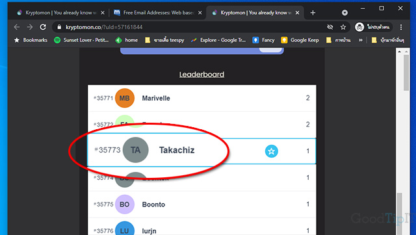This screenshot has height=235, width=416.
Task: Open the tab search dropdown arrow
Action: (x=344, y=13)
